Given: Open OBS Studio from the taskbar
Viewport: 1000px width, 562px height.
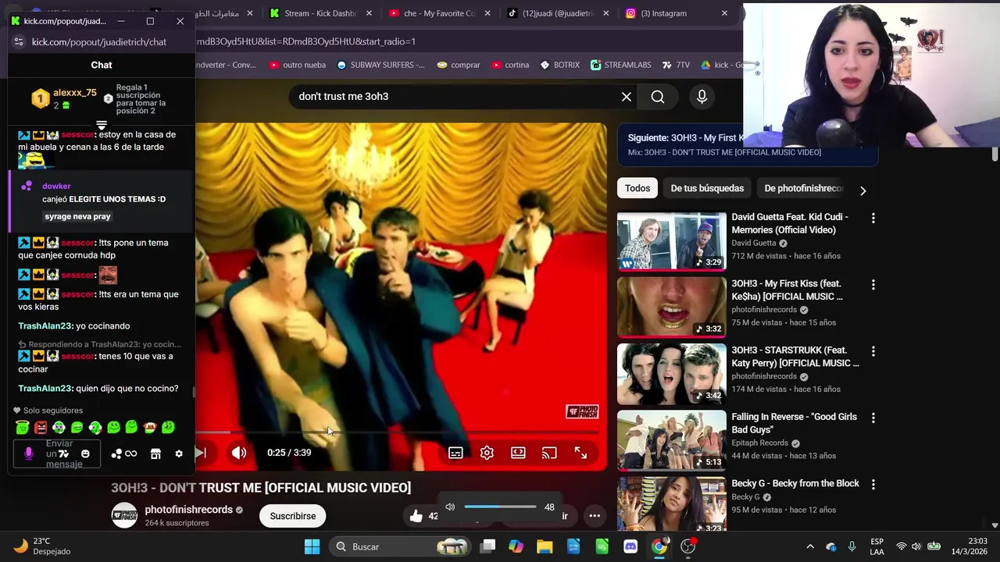Looking at the screenshot, I should (688, 546).
